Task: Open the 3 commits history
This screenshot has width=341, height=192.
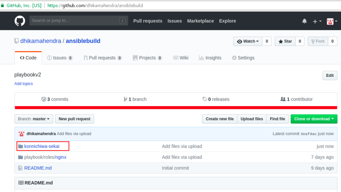Action: pyautogui.click(x=55, y=99)
